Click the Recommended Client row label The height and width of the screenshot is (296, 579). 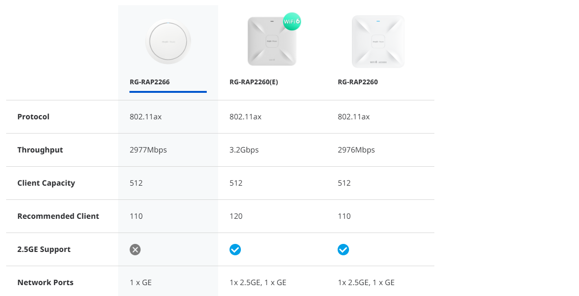[58, 216]
